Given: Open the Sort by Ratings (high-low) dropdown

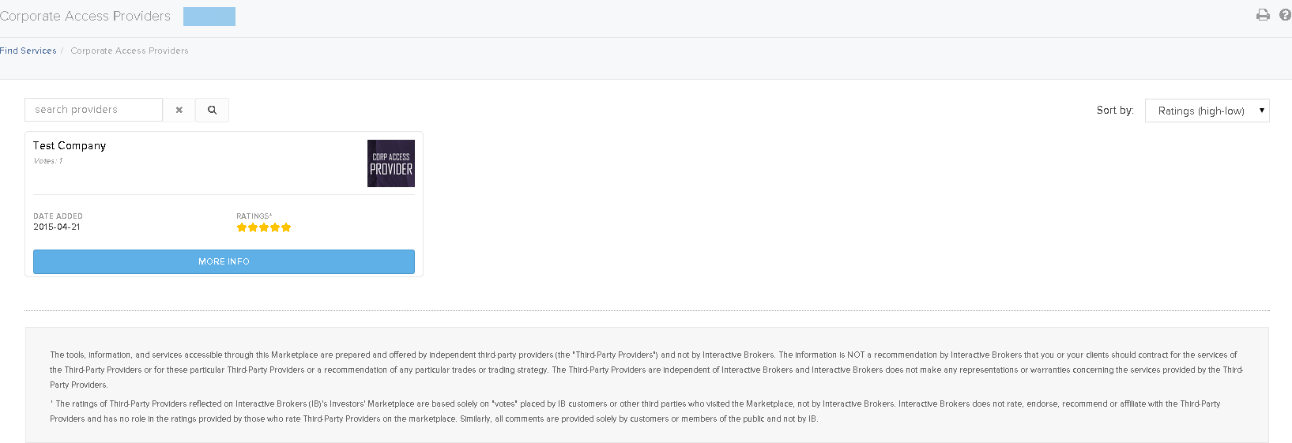Looking at the screenshot, I should pos(1207,111).
